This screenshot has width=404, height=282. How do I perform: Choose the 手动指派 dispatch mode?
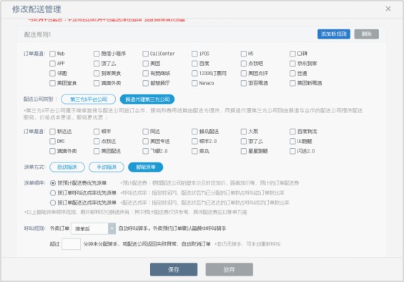click(107, 167)
